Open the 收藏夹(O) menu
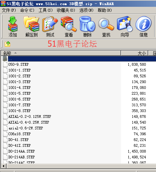 click(x=66, y=10)
